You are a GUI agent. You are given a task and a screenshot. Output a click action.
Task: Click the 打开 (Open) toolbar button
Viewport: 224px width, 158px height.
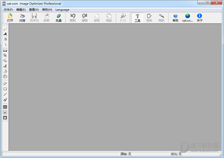(x=10, y=18)
